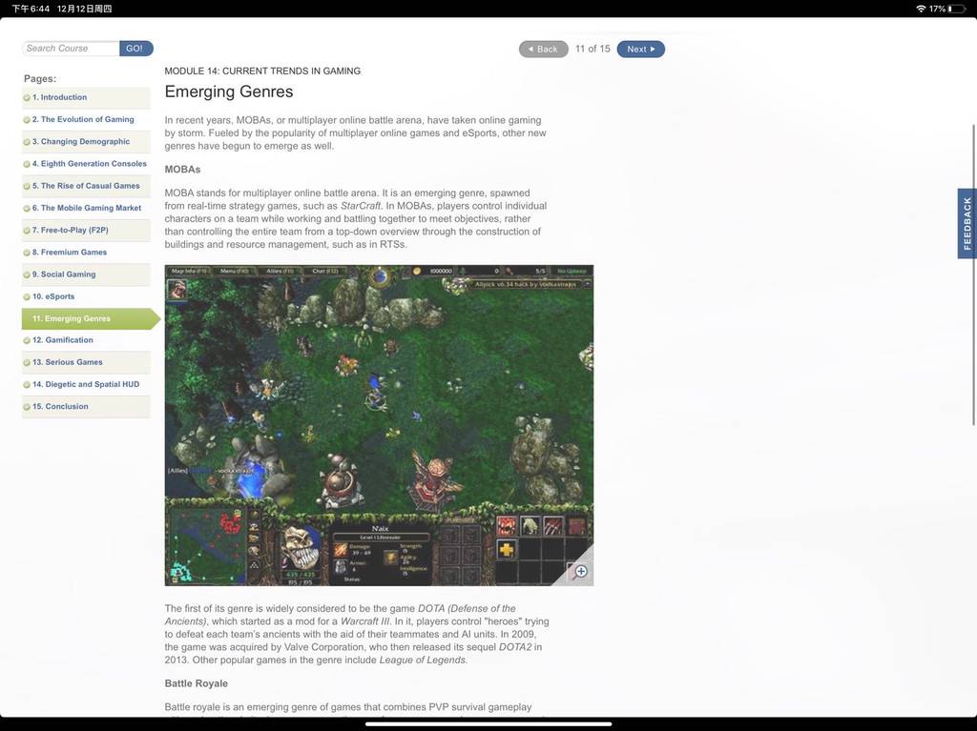Tap the clock time in status bar
This screenshot has width=977, height=731.
[x=31, y=9]
